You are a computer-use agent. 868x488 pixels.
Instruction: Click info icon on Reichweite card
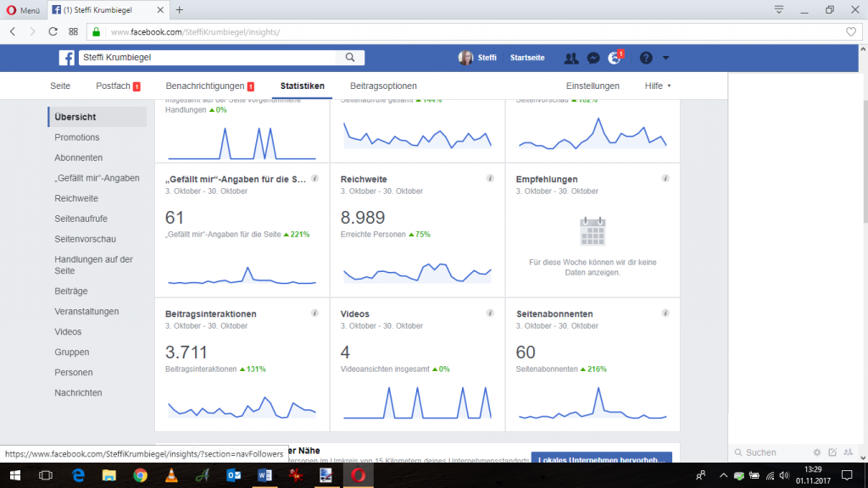click(490, 179)
